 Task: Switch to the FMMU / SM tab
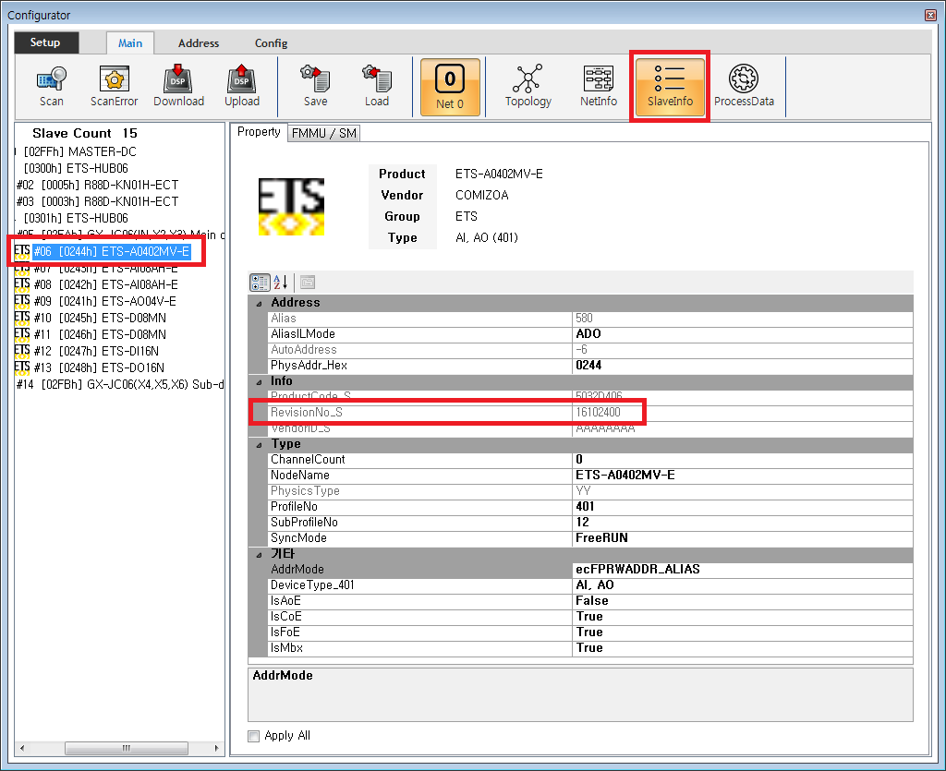(x=323, y=134)
